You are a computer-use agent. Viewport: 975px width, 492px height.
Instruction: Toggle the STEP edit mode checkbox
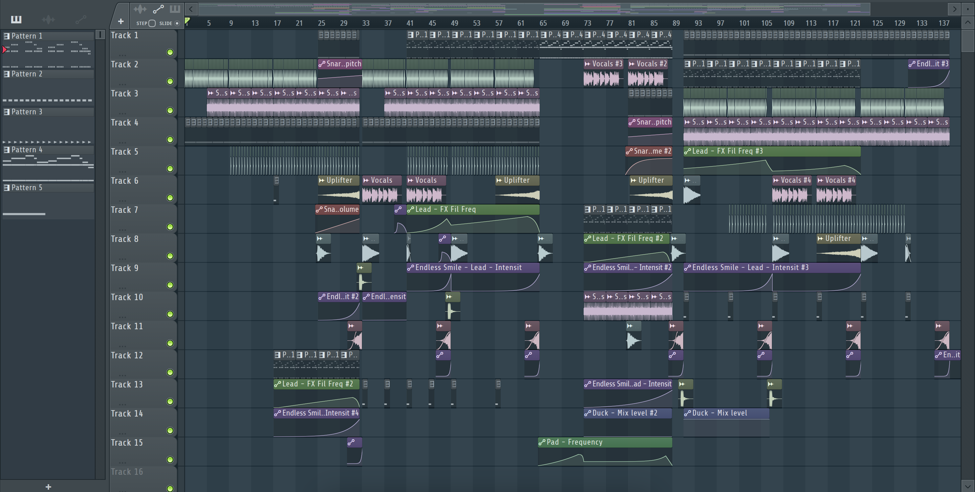click(x=152, y=23)
